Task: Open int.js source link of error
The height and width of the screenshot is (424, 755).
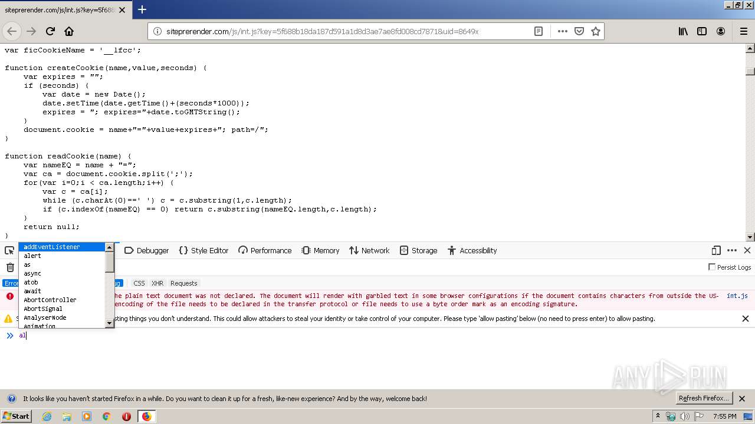Action: 737,296
